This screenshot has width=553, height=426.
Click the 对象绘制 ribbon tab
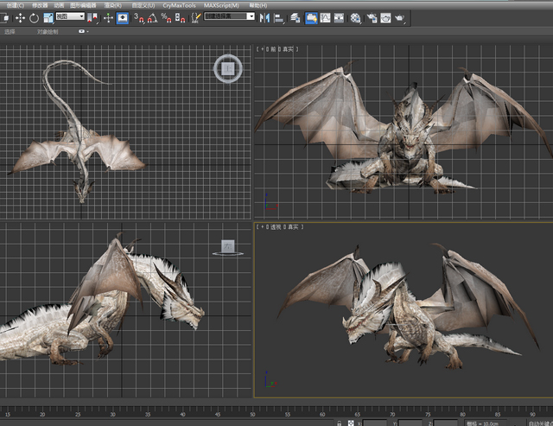tap(48, 31)
